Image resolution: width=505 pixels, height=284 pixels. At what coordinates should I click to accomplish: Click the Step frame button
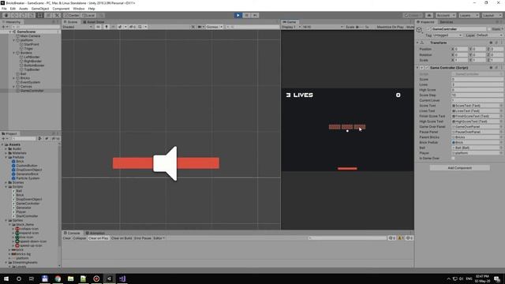pos(255,15)
